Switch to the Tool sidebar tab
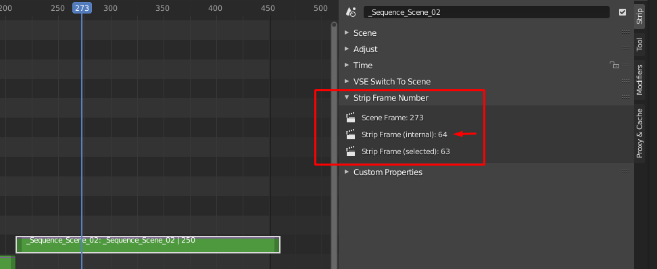 (x=639, y=45)
